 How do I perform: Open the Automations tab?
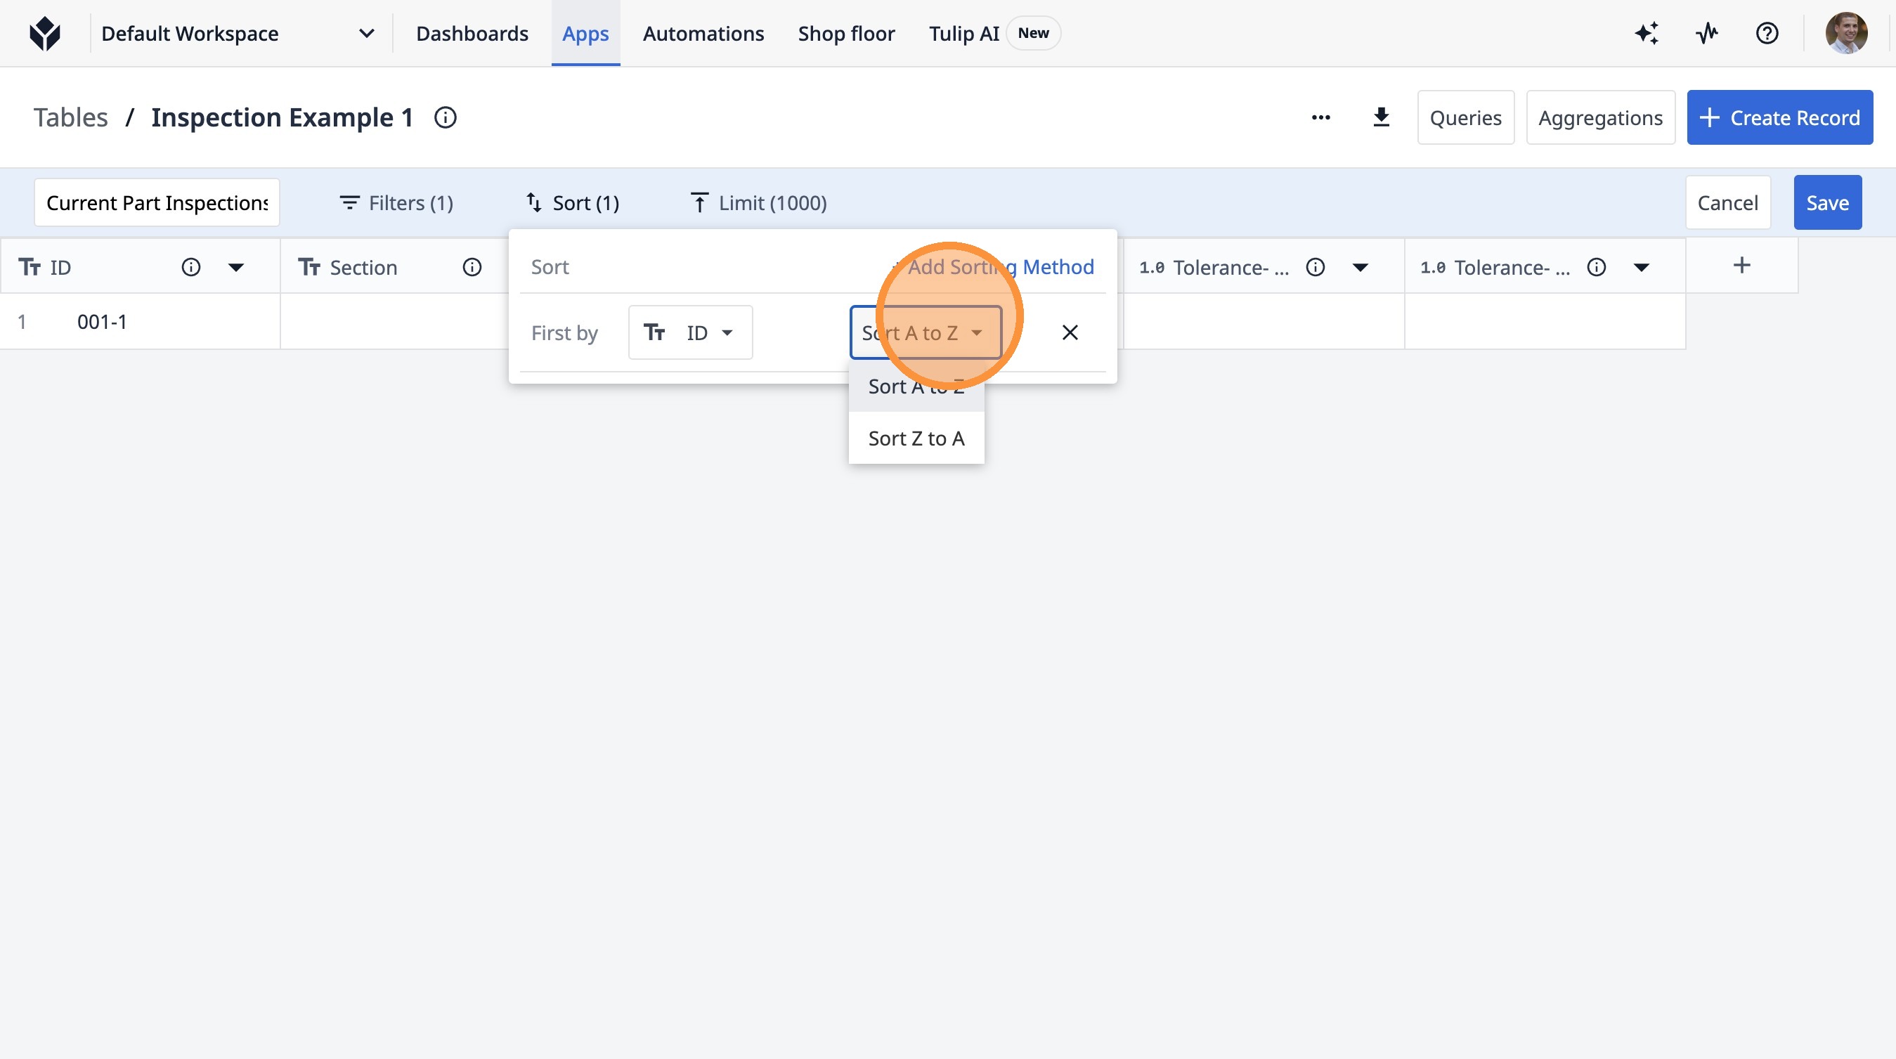703,33
